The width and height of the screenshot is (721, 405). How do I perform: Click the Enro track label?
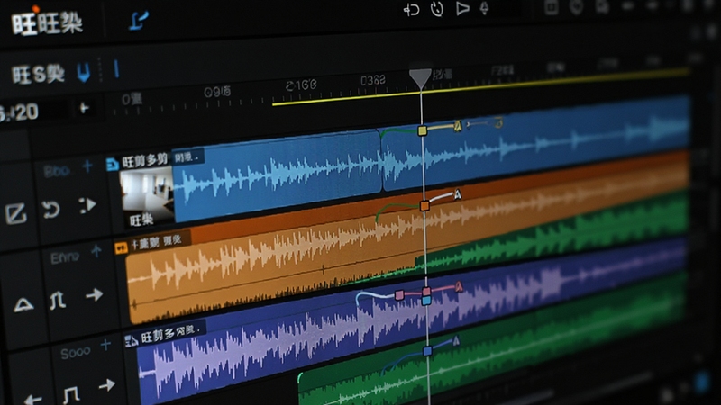tap(64, 257)
